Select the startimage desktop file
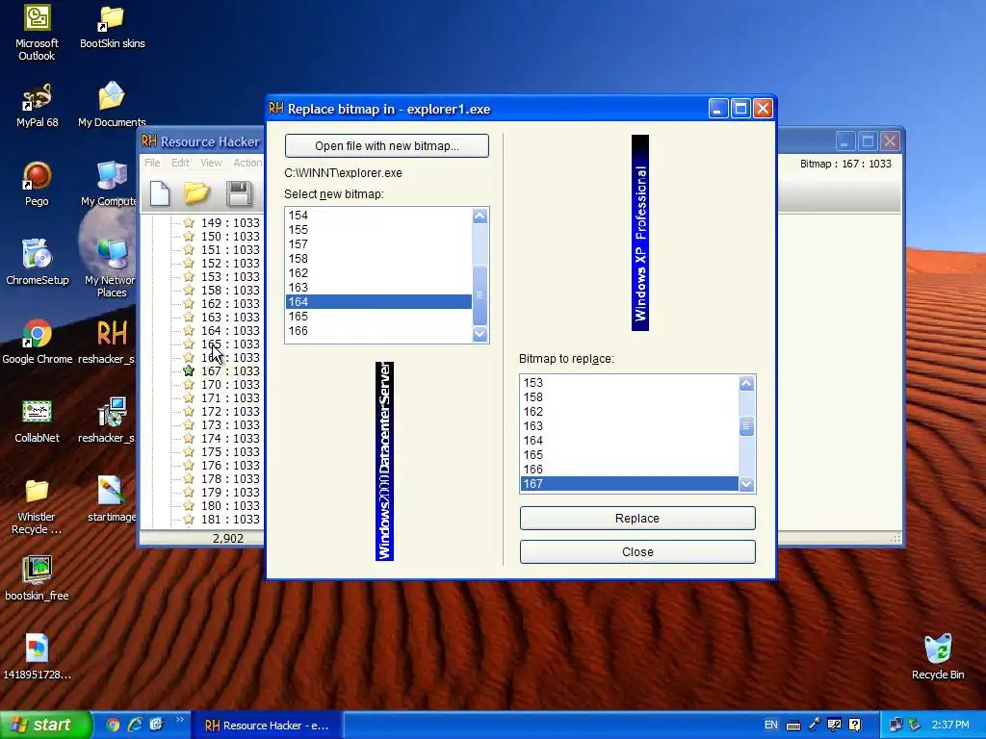Image resolution: width=986 pixels, height=739 pixels. pyautogui.click(x=112, y=499)
